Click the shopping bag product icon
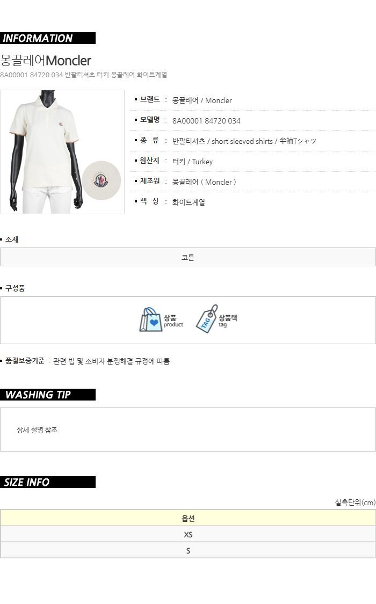 coord(150,320)
